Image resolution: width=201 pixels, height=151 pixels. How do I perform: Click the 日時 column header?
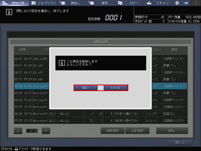point(23,50)
